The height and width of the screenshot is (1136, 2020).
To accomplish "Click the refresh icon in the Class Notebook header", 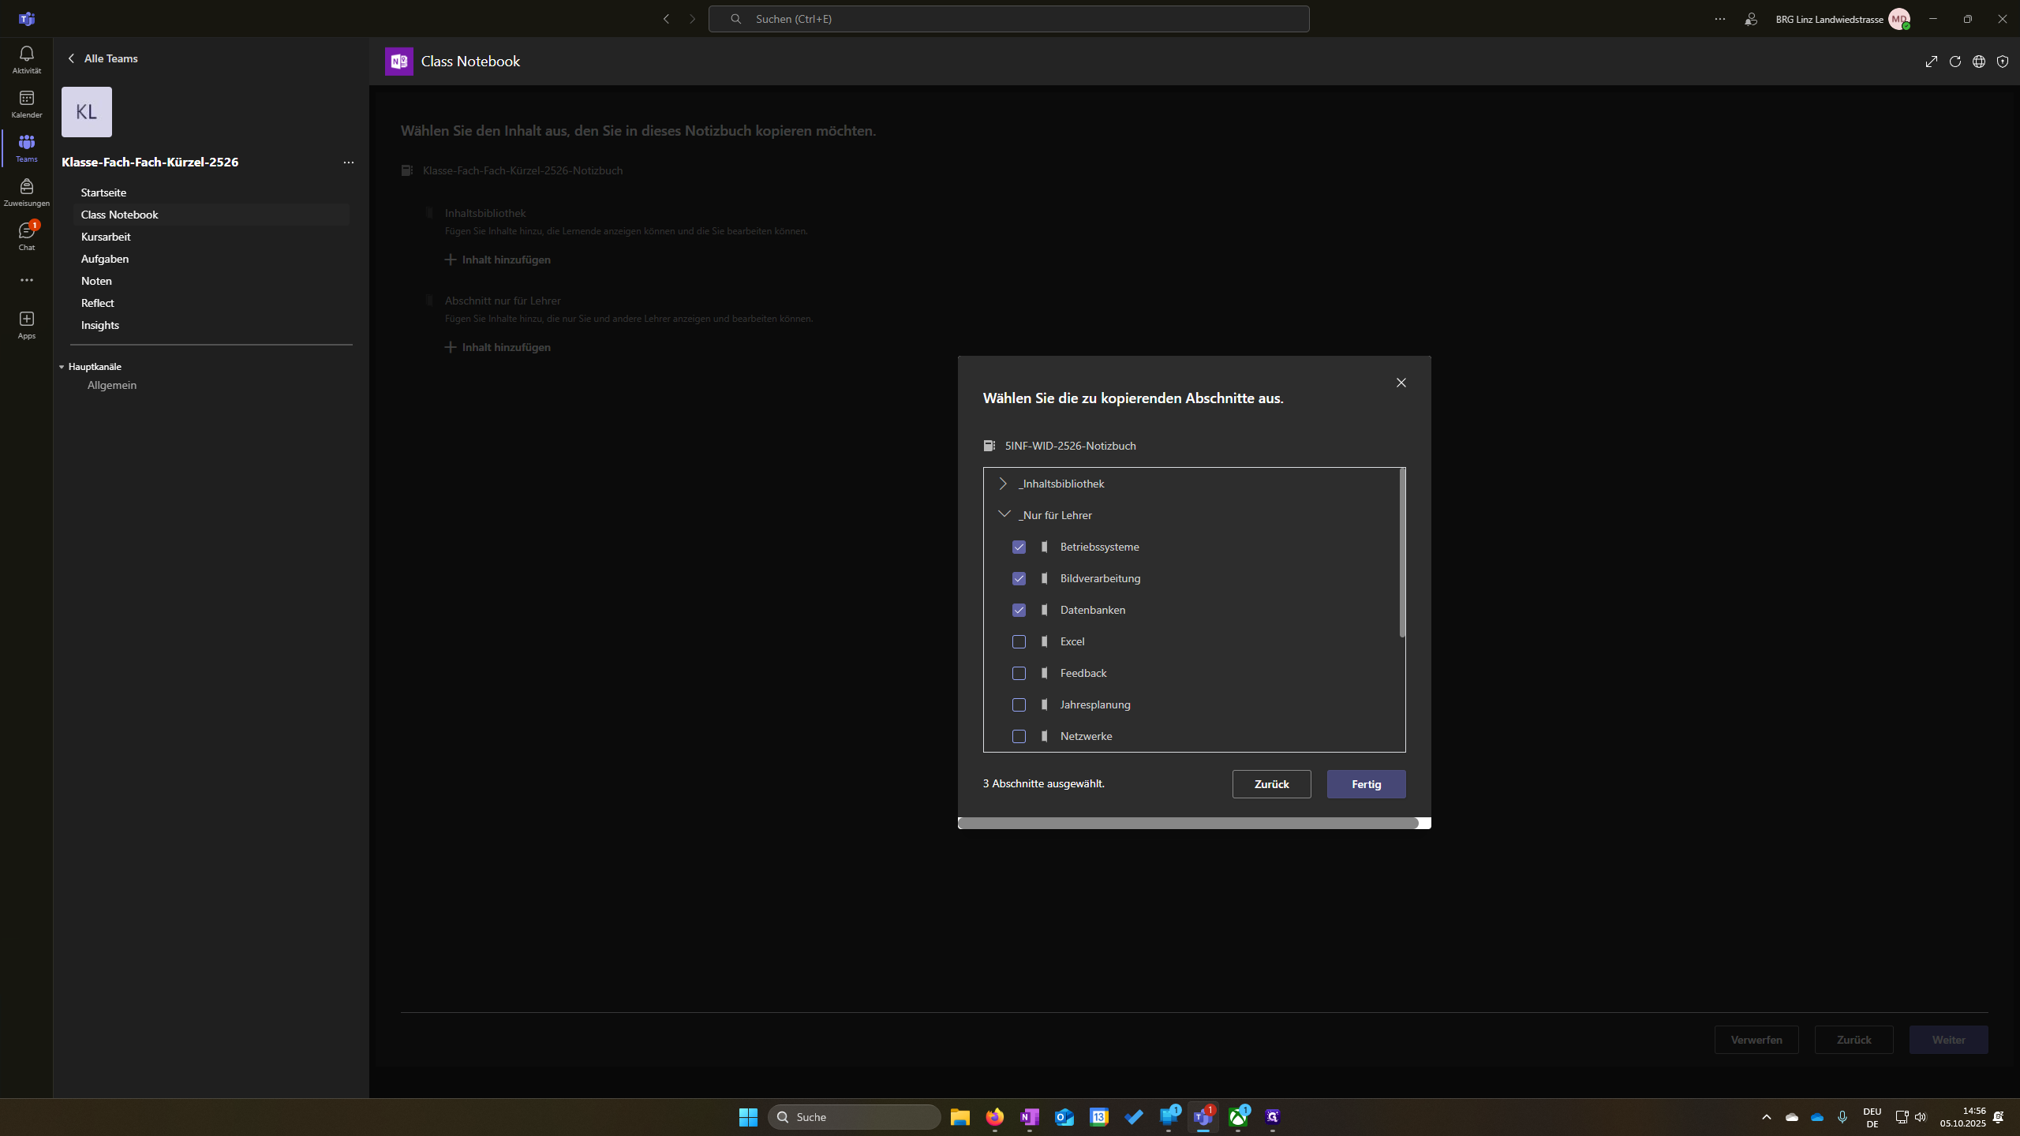I will pos(1955,62).
